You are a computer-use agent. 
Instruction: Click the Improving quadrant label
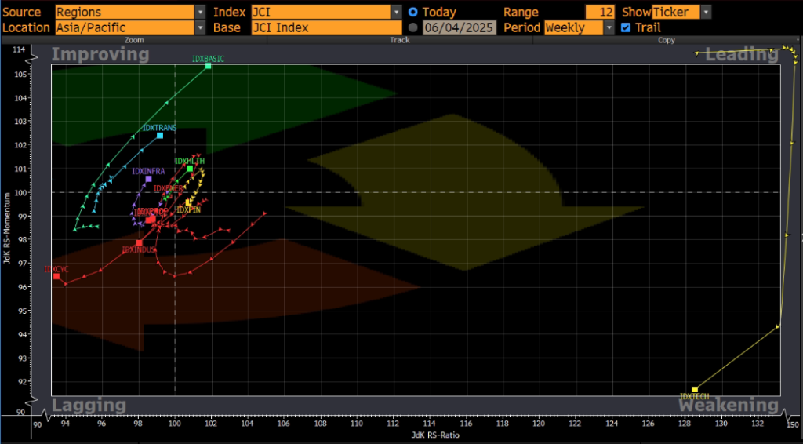[x=100, y=54]
